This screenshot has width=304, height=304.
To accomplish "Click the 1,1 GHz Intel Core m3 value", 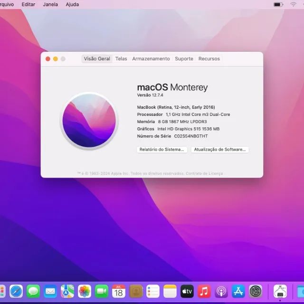I will click(x=198, y=114).
